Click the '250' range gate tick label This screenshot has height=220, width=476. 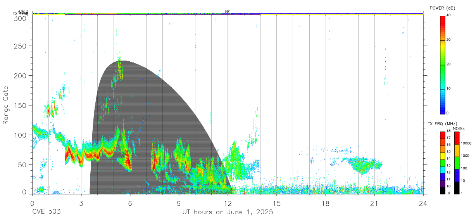[20, 46]
